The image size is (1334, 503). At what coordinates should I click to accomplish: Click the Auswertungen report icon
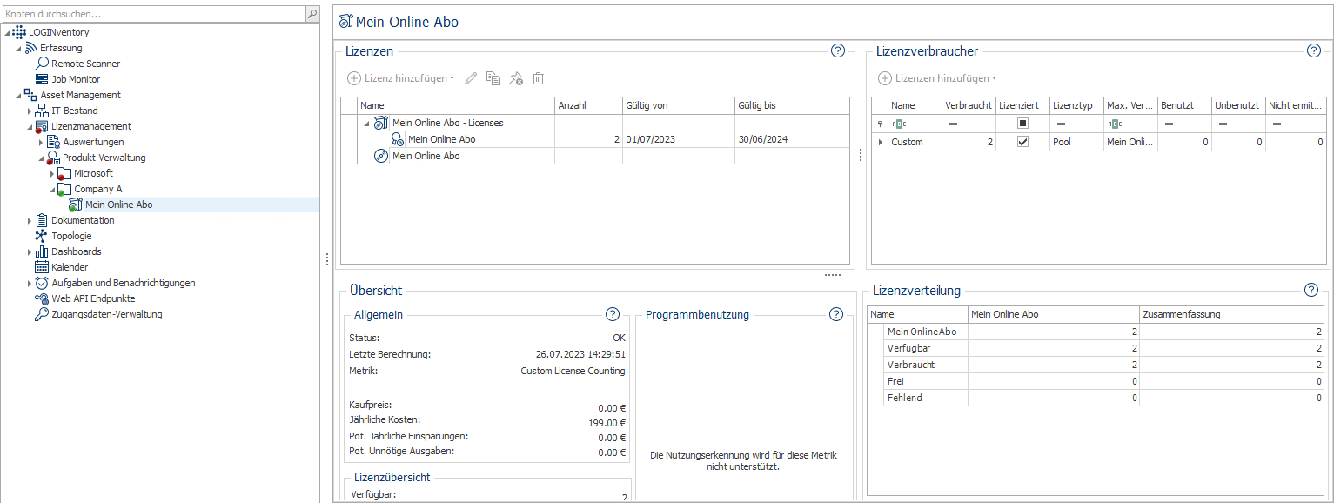point(53,142)
